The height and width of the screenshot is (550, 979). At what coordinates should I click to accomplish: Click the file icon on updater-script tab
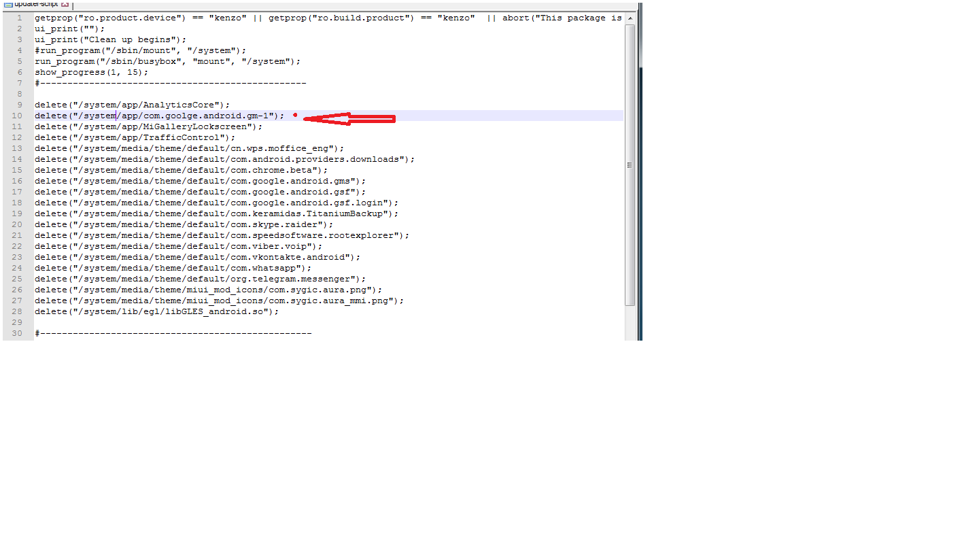coord(8,3)
